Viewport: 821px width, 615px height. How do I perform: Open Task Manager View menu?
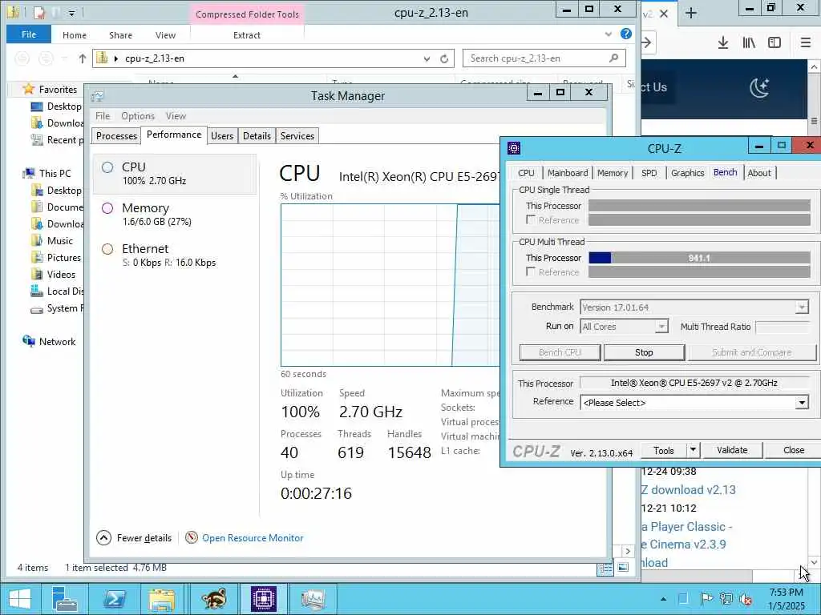176,116
